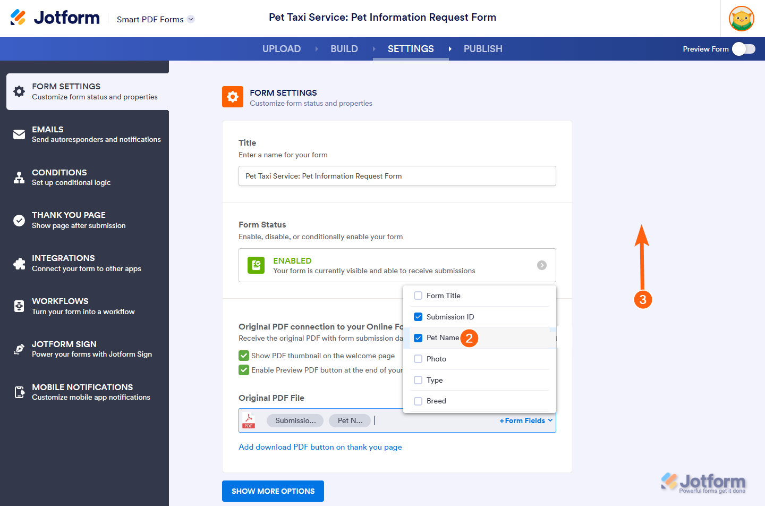Viewport: 765px width, 506px height.
Task: Click Add download PDF button on thank you page
Action: click(x=320, y=447)
